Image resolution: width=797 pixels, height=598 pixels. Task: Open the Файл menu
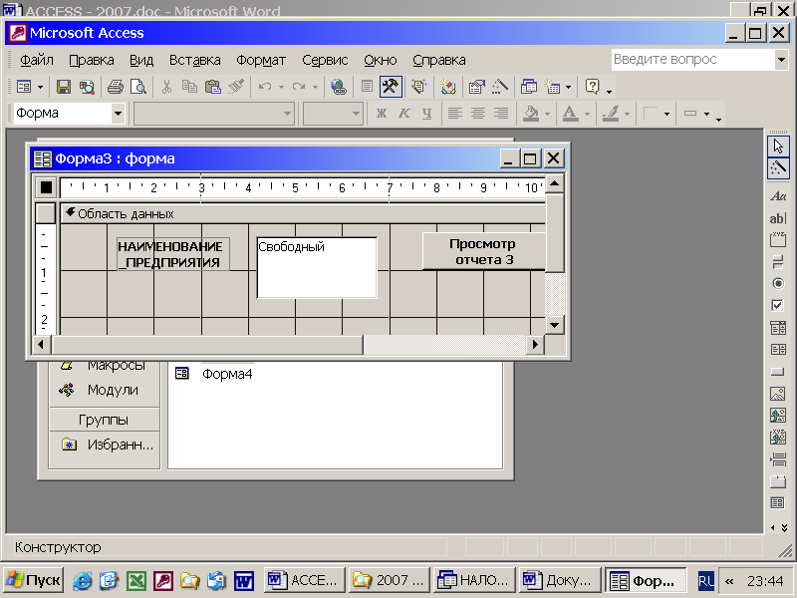click(37, 60)
